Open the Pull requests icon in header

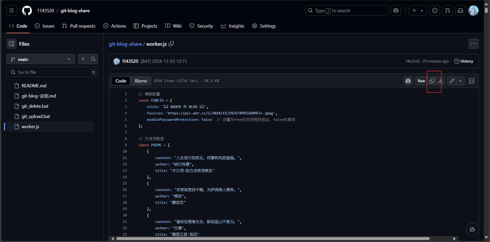click(448, 10)
